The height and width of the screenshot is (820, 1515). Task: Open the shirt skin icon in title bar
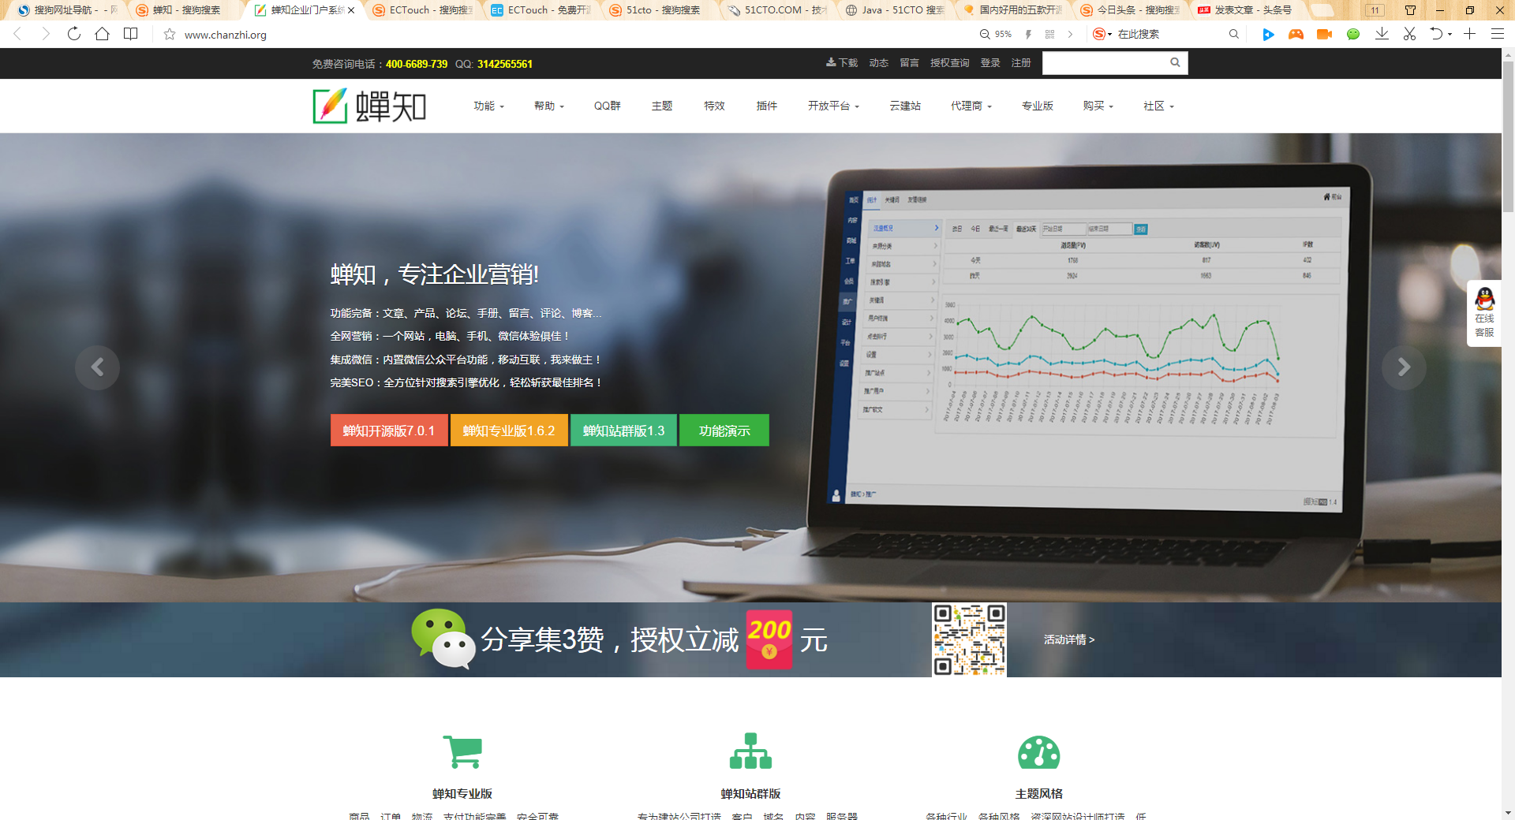[x=1410, y=10]
